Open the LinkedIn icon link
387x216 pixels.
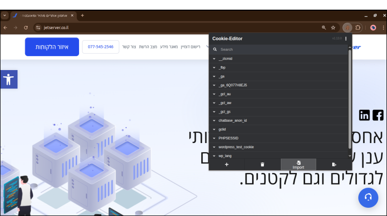point(364,115)
